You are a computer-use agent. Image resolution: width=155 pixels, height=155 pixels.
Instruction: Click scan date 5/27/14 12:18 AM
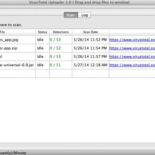[90, 65]
